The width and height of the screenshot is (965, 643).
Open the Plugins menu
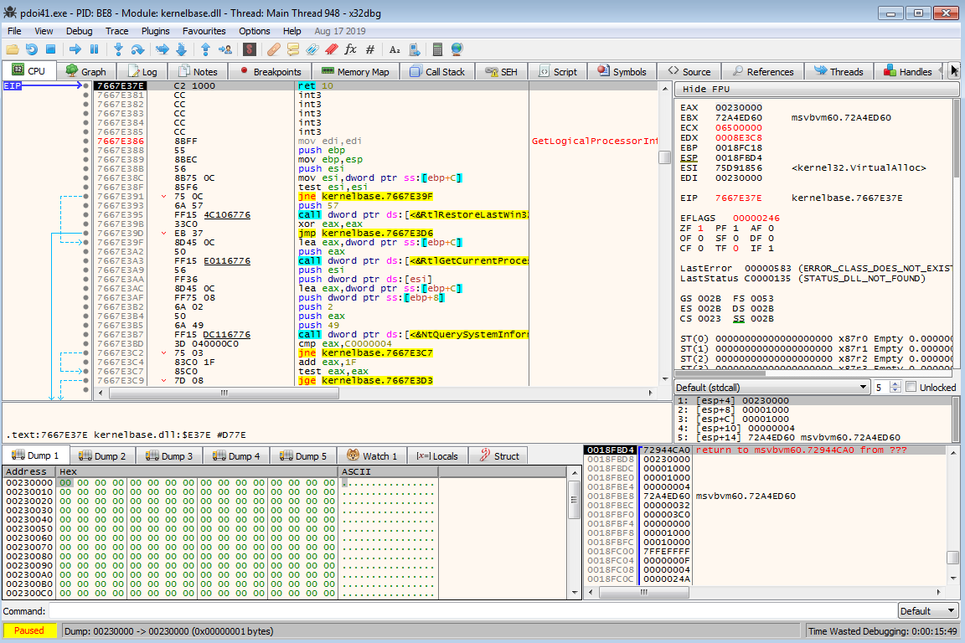click(x=155, y=31)
